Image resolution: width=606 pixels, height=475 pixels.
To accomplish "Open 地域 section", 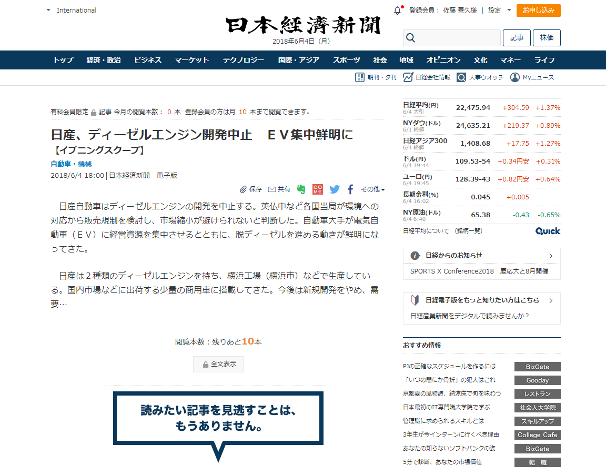I will (406, 60).
